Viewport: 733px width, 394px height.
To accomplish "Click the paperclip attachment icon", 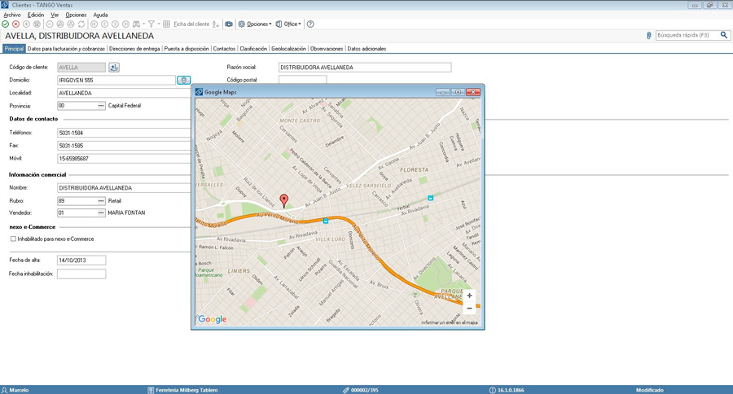I will coord(649,36).
